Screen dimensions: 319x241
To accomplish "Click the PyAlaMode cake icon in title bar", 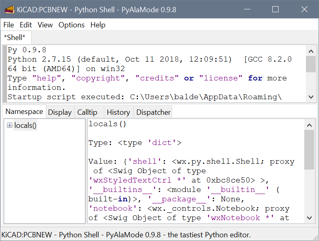I will (9, 9).
